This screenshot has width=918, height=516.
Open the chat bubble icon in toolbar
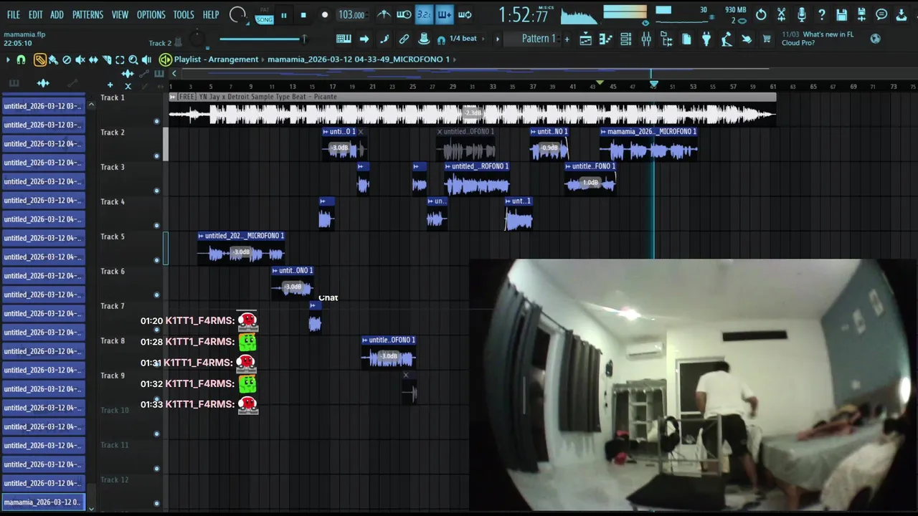click(881, 15)
